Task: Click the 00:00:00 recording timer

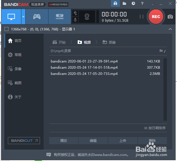Action: [x=114, y=14]
